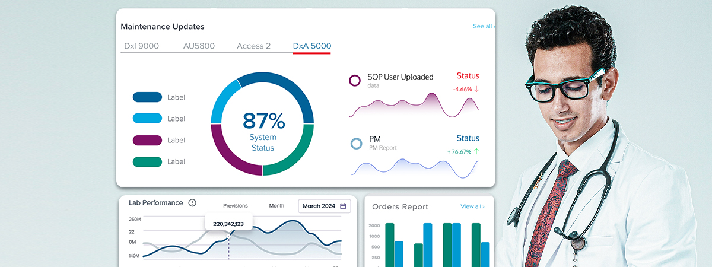Screen dimensions: 712x267
Task: Click the purple legend swatch
Action: tap(147, 140)
